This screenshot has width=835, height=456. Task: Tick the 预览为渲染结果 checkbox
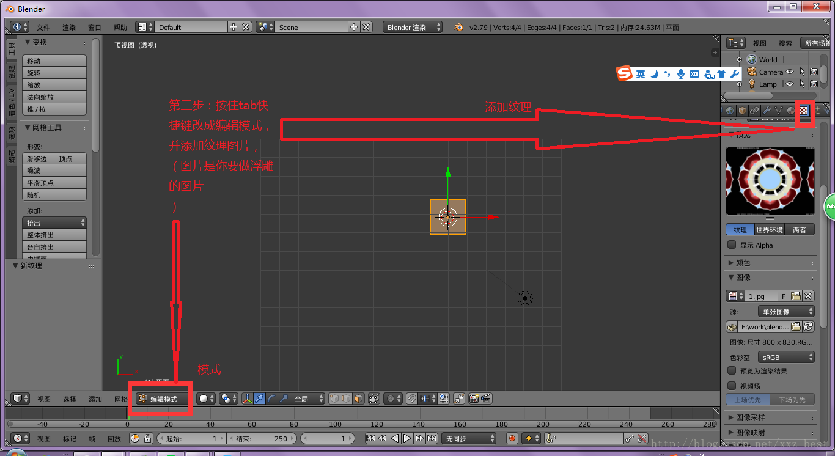pos(732,370)
